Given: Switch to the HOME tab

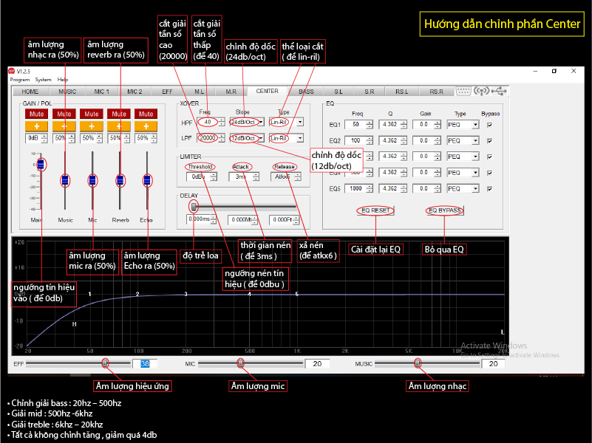Looking at the screenshot, I should point(30,92).
